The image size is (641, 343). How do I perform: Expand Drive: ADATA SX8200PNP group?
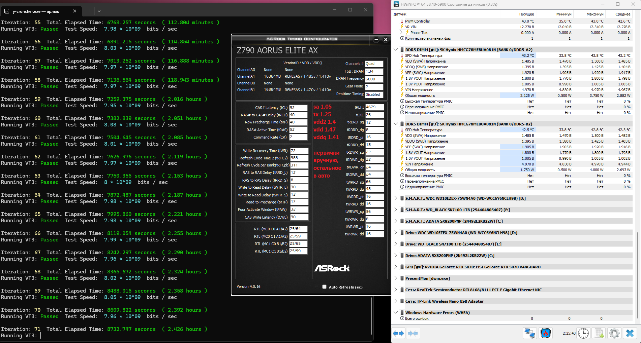click(396, 256)
